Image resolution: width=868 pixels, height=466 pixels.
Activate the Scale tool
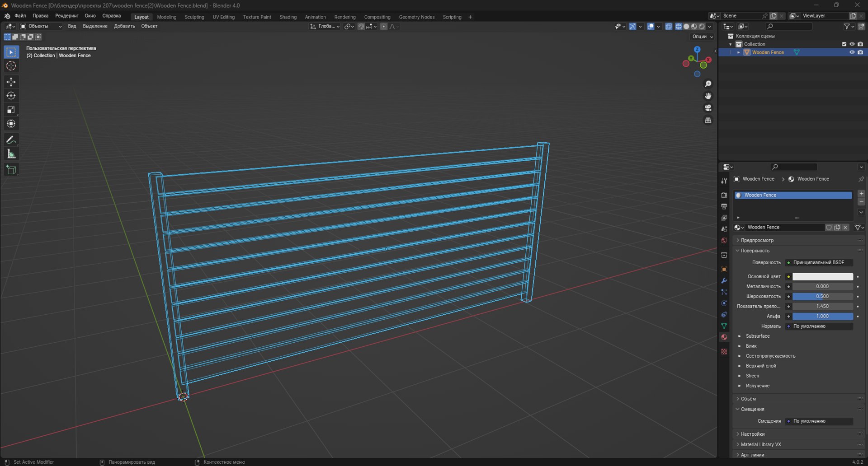coord(11,110)
